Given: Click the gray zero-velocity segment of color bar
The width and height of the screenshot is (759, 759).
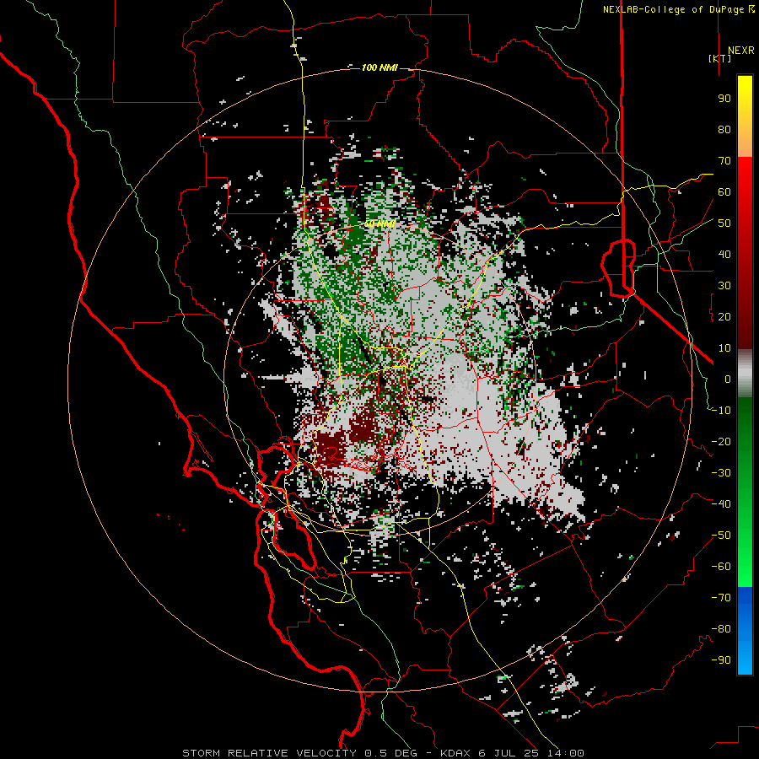Looking at the screenshot, I should pos(745,374).
